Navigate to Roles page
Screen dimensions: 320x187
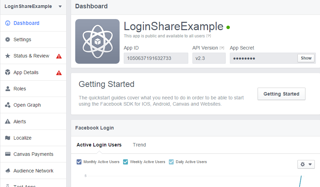pos(33,89)
